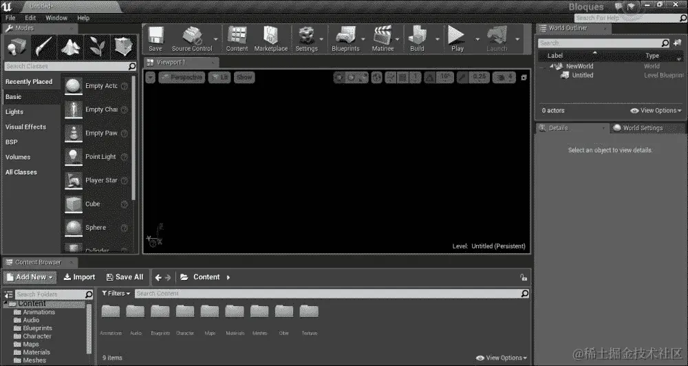Image resolution: width=688 pixels, height=366 pixels.
Task: Open the File menu
Action: (x=10, y=18)
